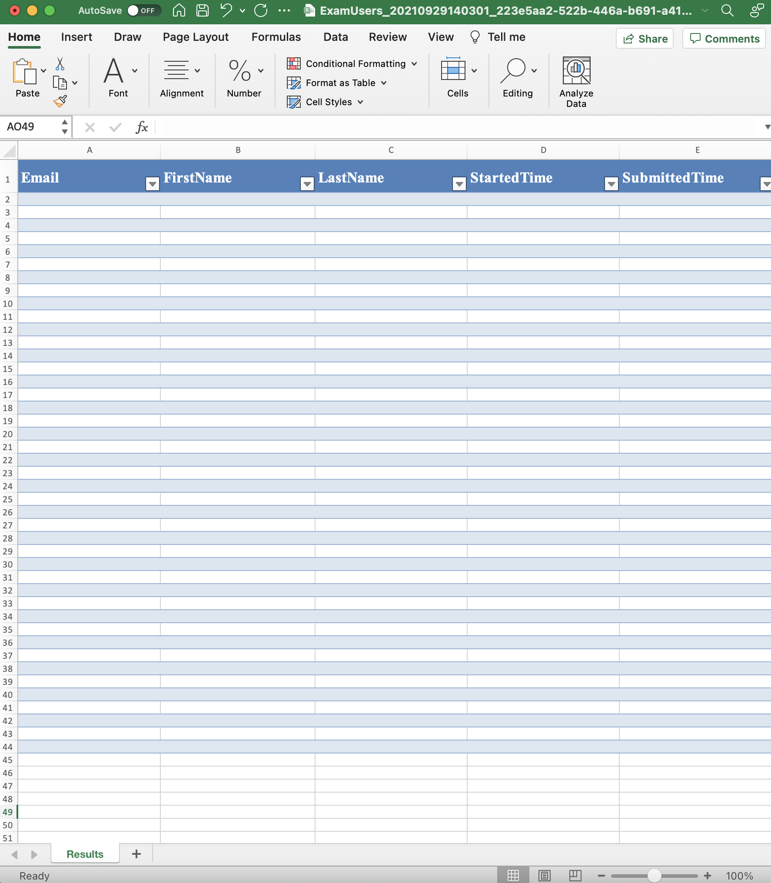Click the Insert Function fx icon

pyautogui.click(x=142, y=127)
